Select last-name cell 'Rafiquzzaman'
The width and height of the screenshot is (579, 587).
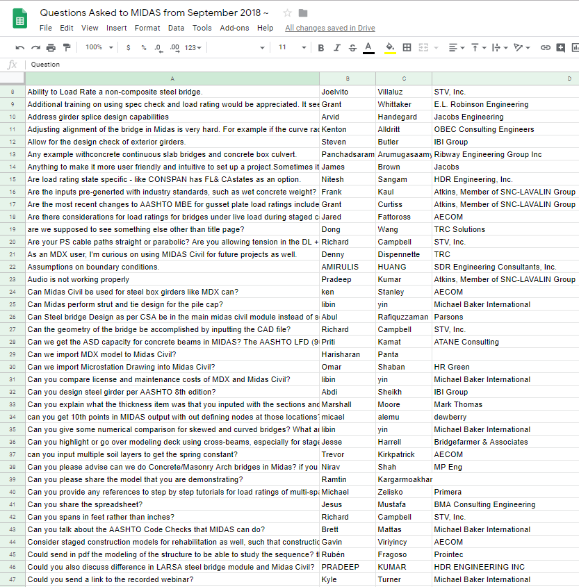[404, 317]
